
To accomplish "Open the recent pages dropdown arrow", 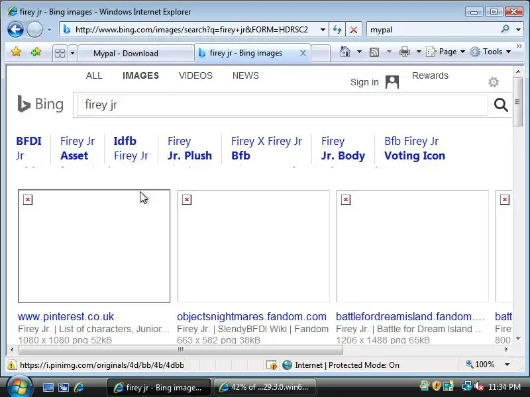I will pyautogui.click(x=49, y=30).
